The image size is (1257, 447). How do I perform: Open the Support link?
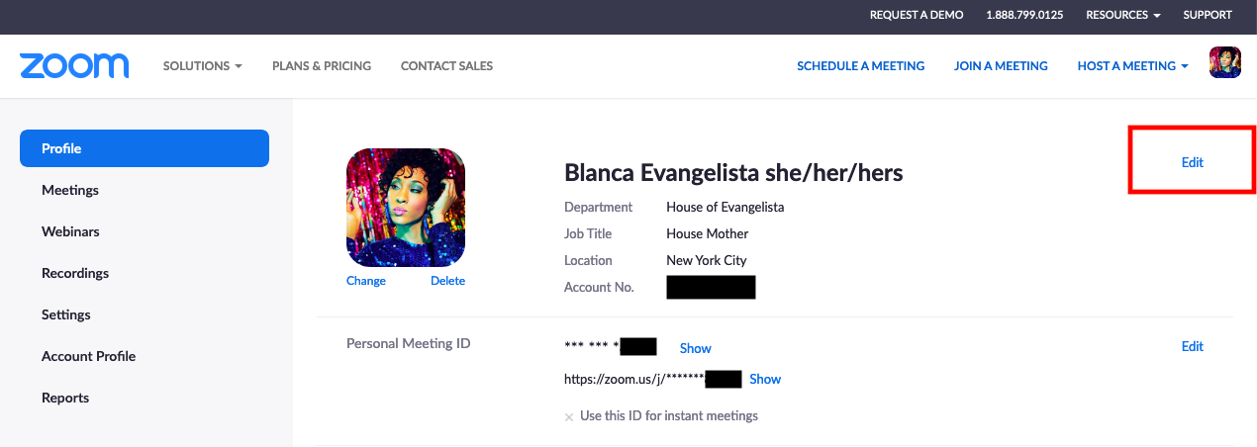tap(1208, 15)
